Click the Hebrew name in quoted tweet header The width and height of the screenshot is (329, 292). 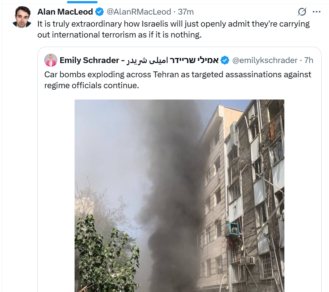pos(194,60)
